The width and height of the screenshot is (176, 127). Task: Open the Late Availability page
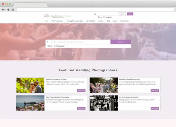click(90, 21)
